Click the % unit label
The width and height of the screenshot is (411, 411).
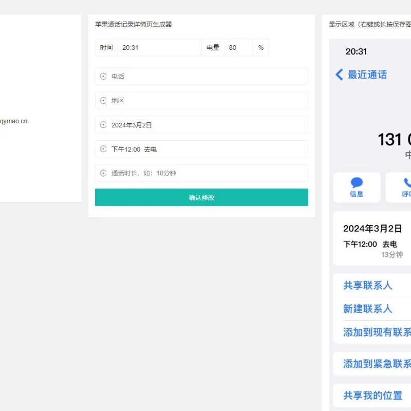[260, 47]
